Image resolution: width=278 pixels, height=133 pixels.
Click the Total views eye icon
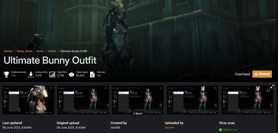[x=72, y=75]
